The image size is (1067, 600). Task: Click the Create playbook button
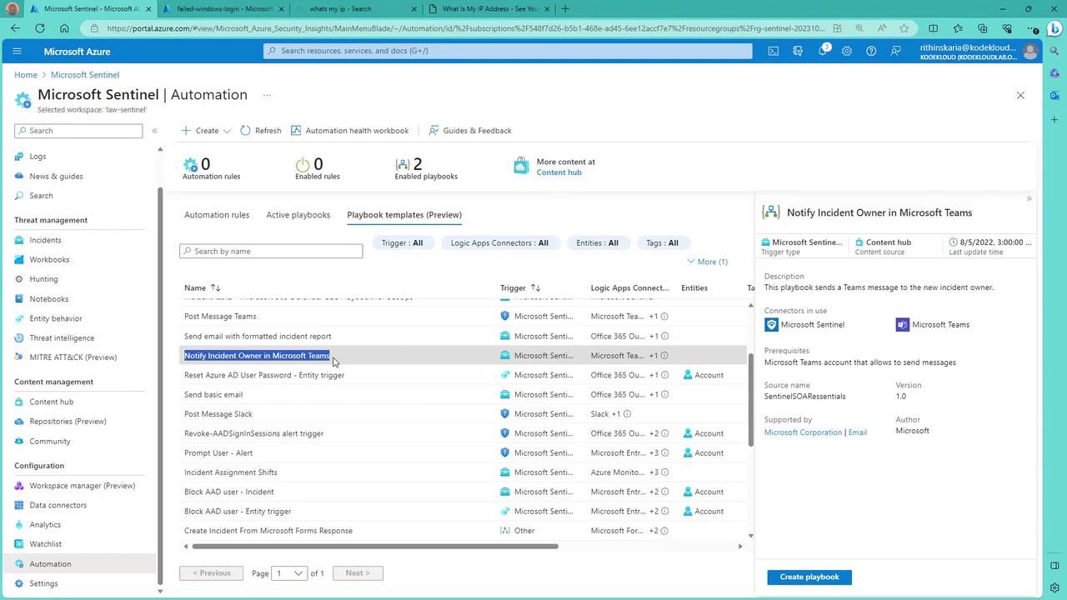pos(809,577)
